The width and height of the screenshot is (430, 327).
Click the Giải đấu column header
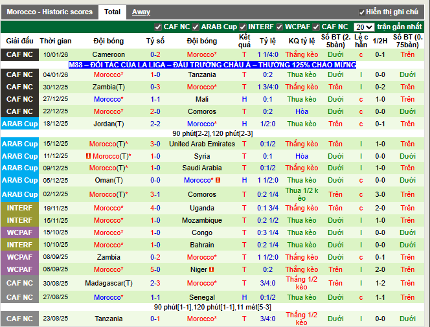point(19,41)
